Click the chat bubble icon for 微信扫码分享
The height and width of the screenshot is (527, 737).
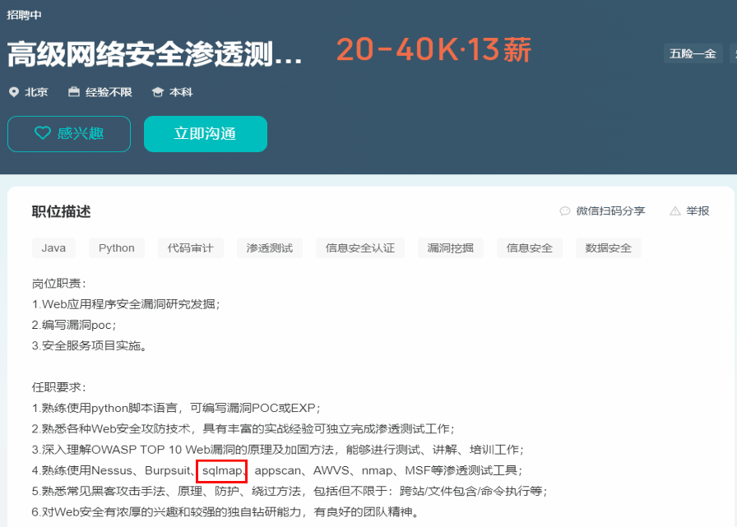pyautogui.click(x=565, y=211)
